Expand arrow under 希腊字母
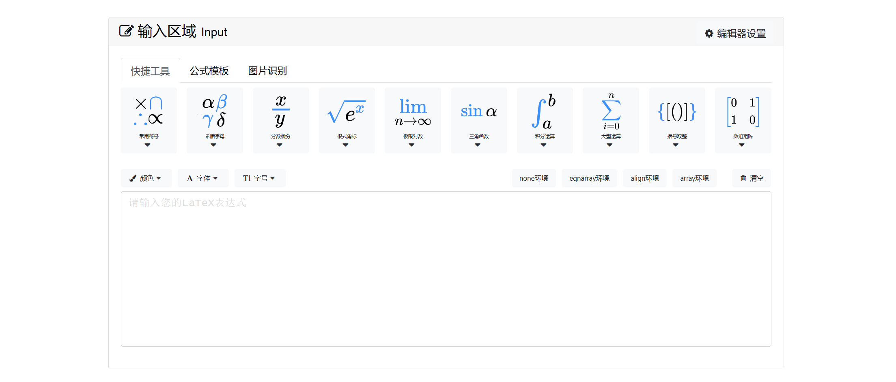896x382 pixels. click(213, 145)
